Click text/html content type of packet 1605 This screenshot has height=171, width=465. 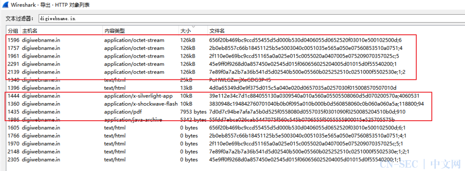pyautogui.click(x=115, y=128)
